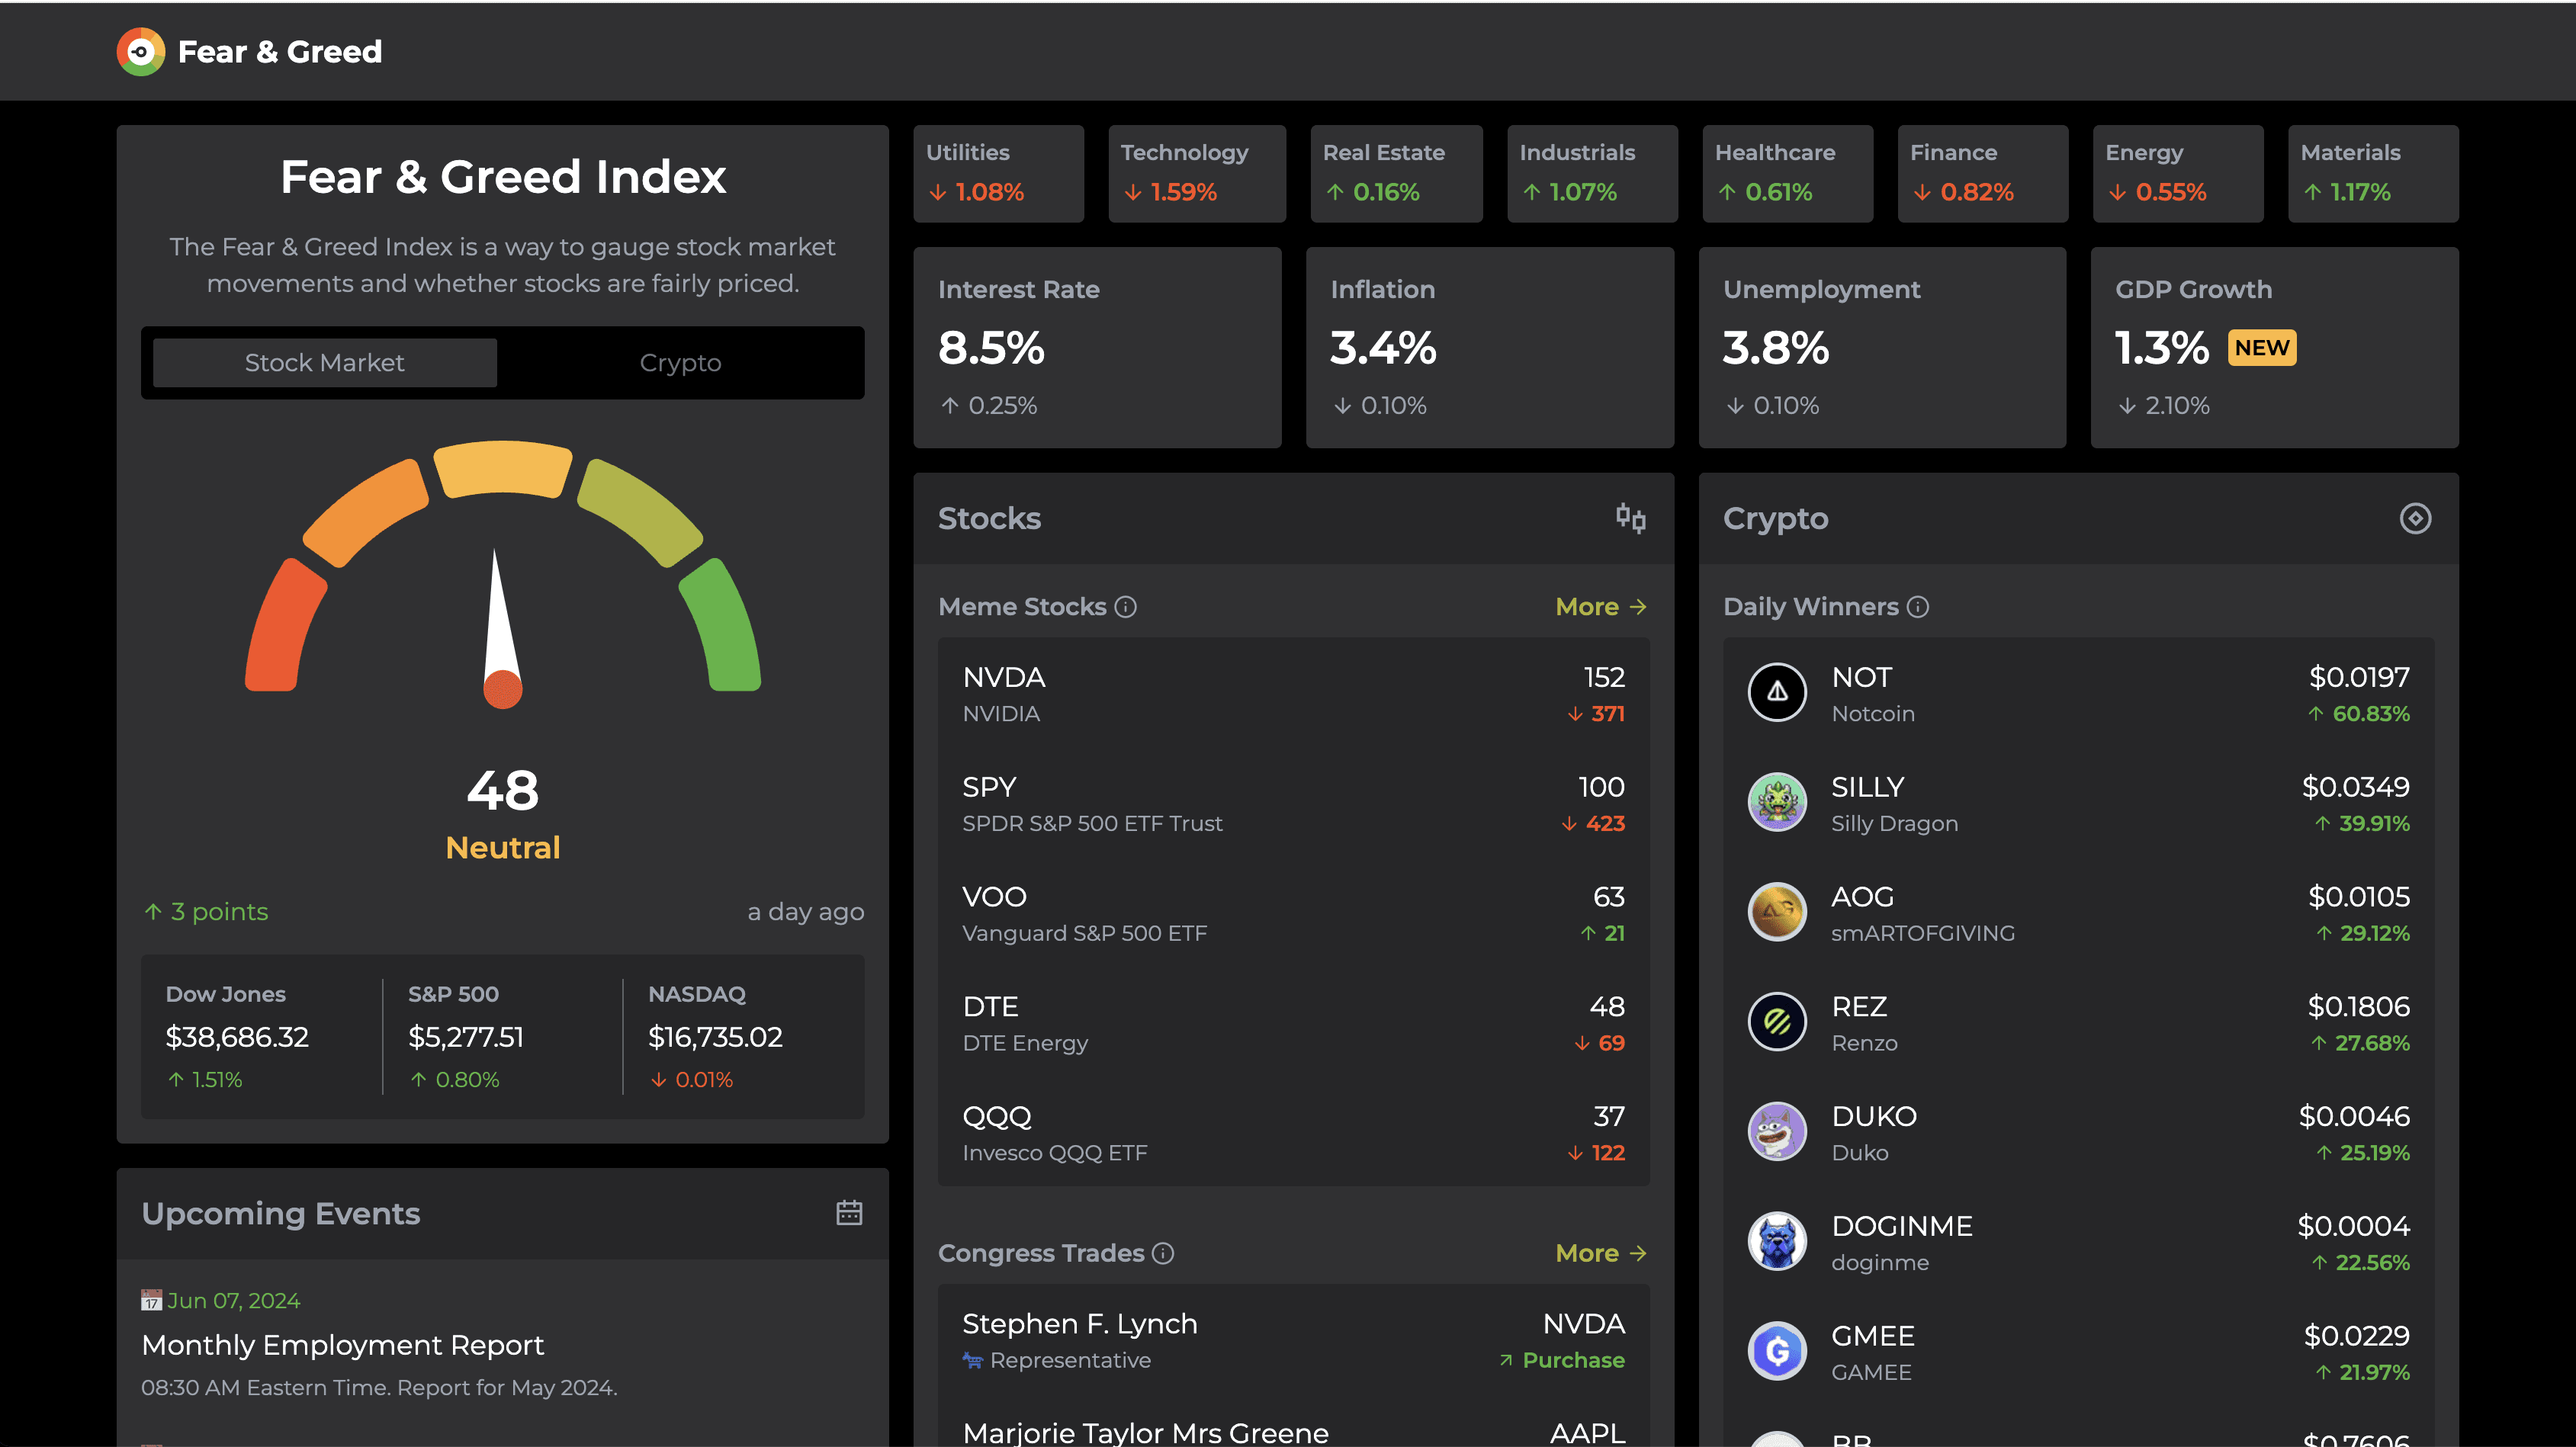The height and width of the screenshot is (1447, 2576).
Task: Open the Energy sector card
Action: [x=2177, y=173]
